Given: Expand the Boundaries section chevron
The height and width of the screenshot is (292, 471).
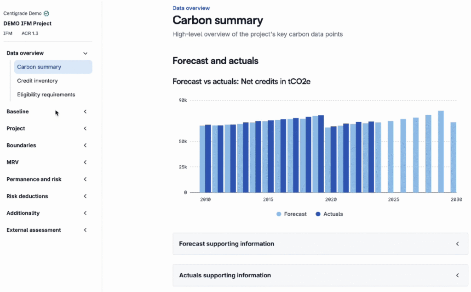Looking at the screenshot, I should 85,146.
